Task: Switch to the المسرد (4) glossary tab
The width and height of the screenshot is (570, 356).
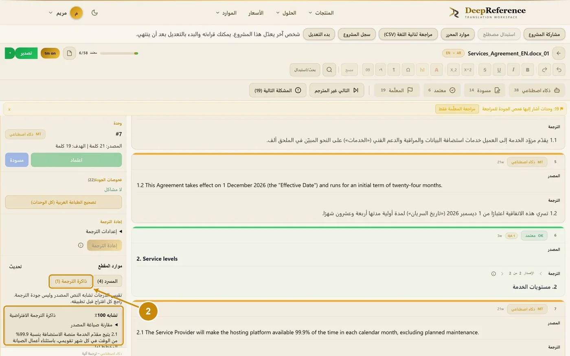Action: coord(107,281)
